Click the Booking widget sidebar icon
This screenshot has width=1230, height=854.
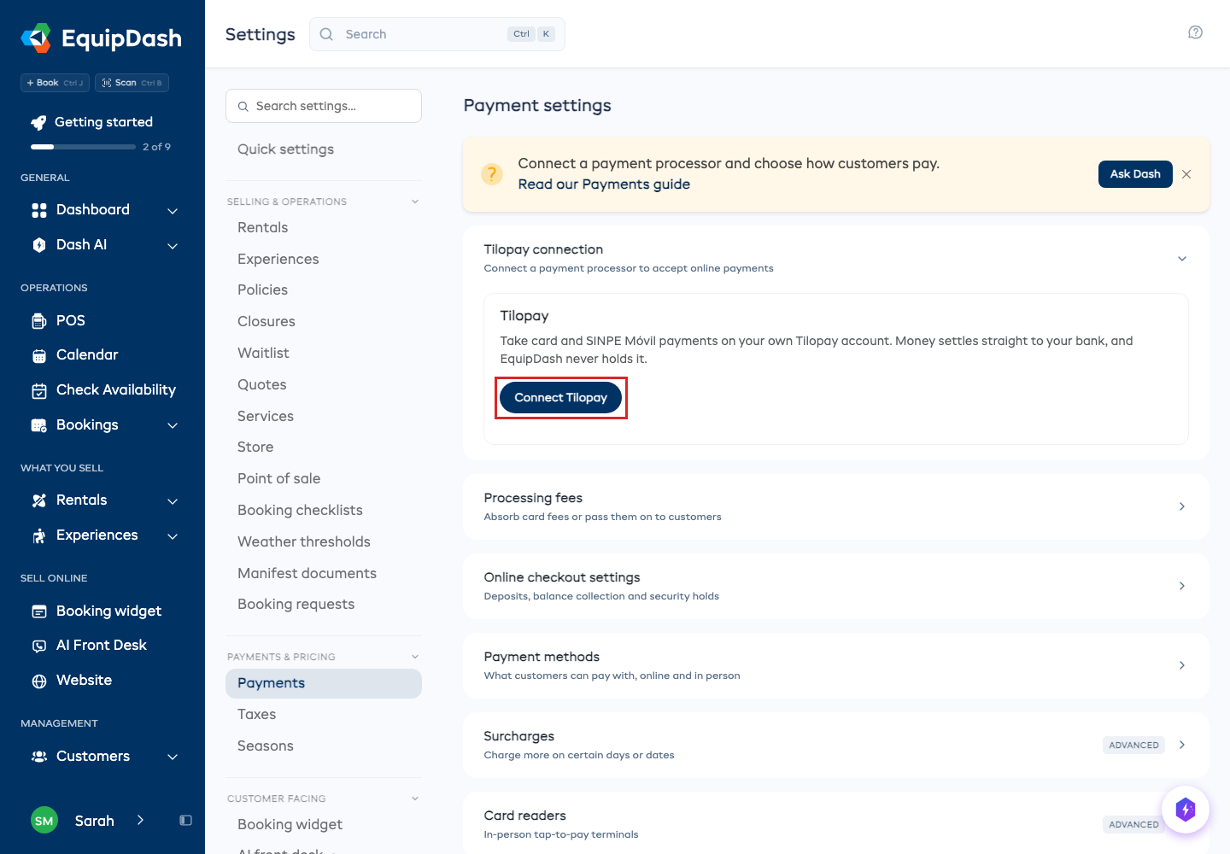39,611
